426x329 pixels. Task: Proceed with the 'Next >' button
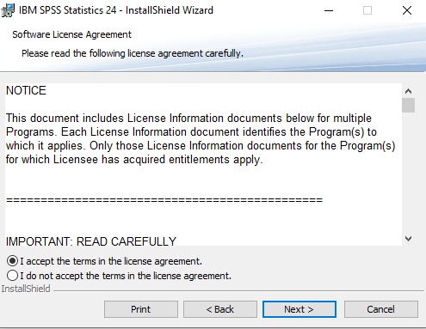pyautogui.click(x=299, y=309)
